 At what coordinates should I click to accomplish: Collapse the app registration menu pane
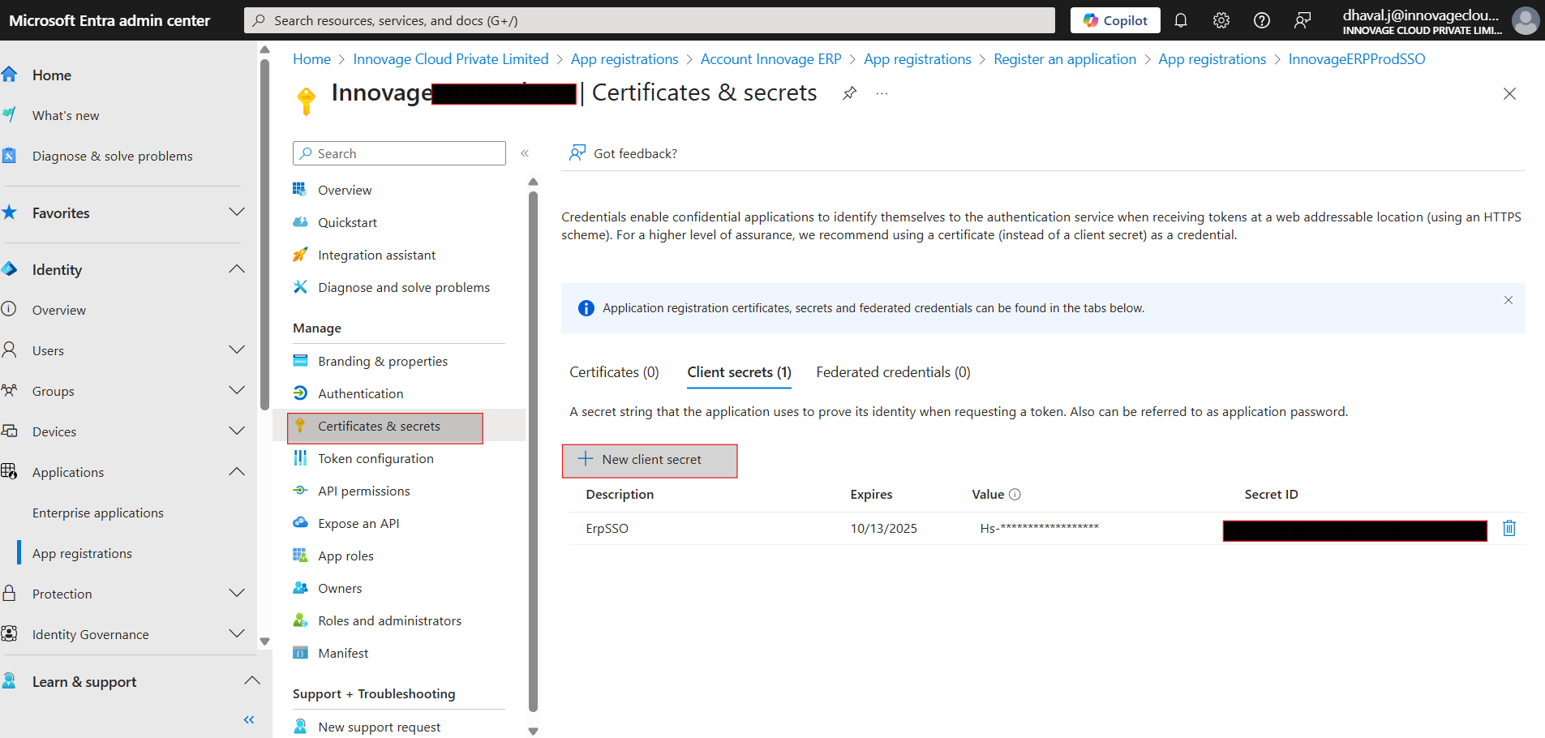pyautogui.click(x=525, y=152)
